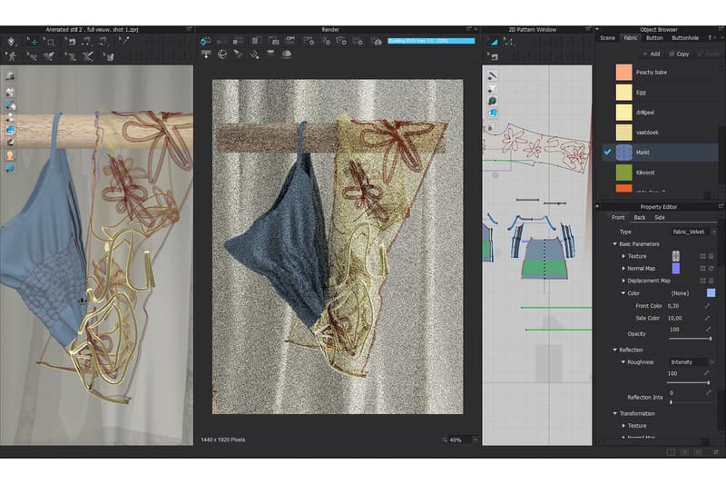Expand the Texture property row
Image resolution: width=726 pixels, height=484 pixels.
tap(623, 257)
